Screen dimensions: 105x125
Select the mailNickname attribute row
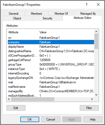pyautogui.click(x=51, y=87)
